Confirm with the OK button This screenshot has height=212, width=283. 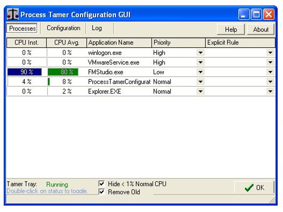tap(254, 188)
